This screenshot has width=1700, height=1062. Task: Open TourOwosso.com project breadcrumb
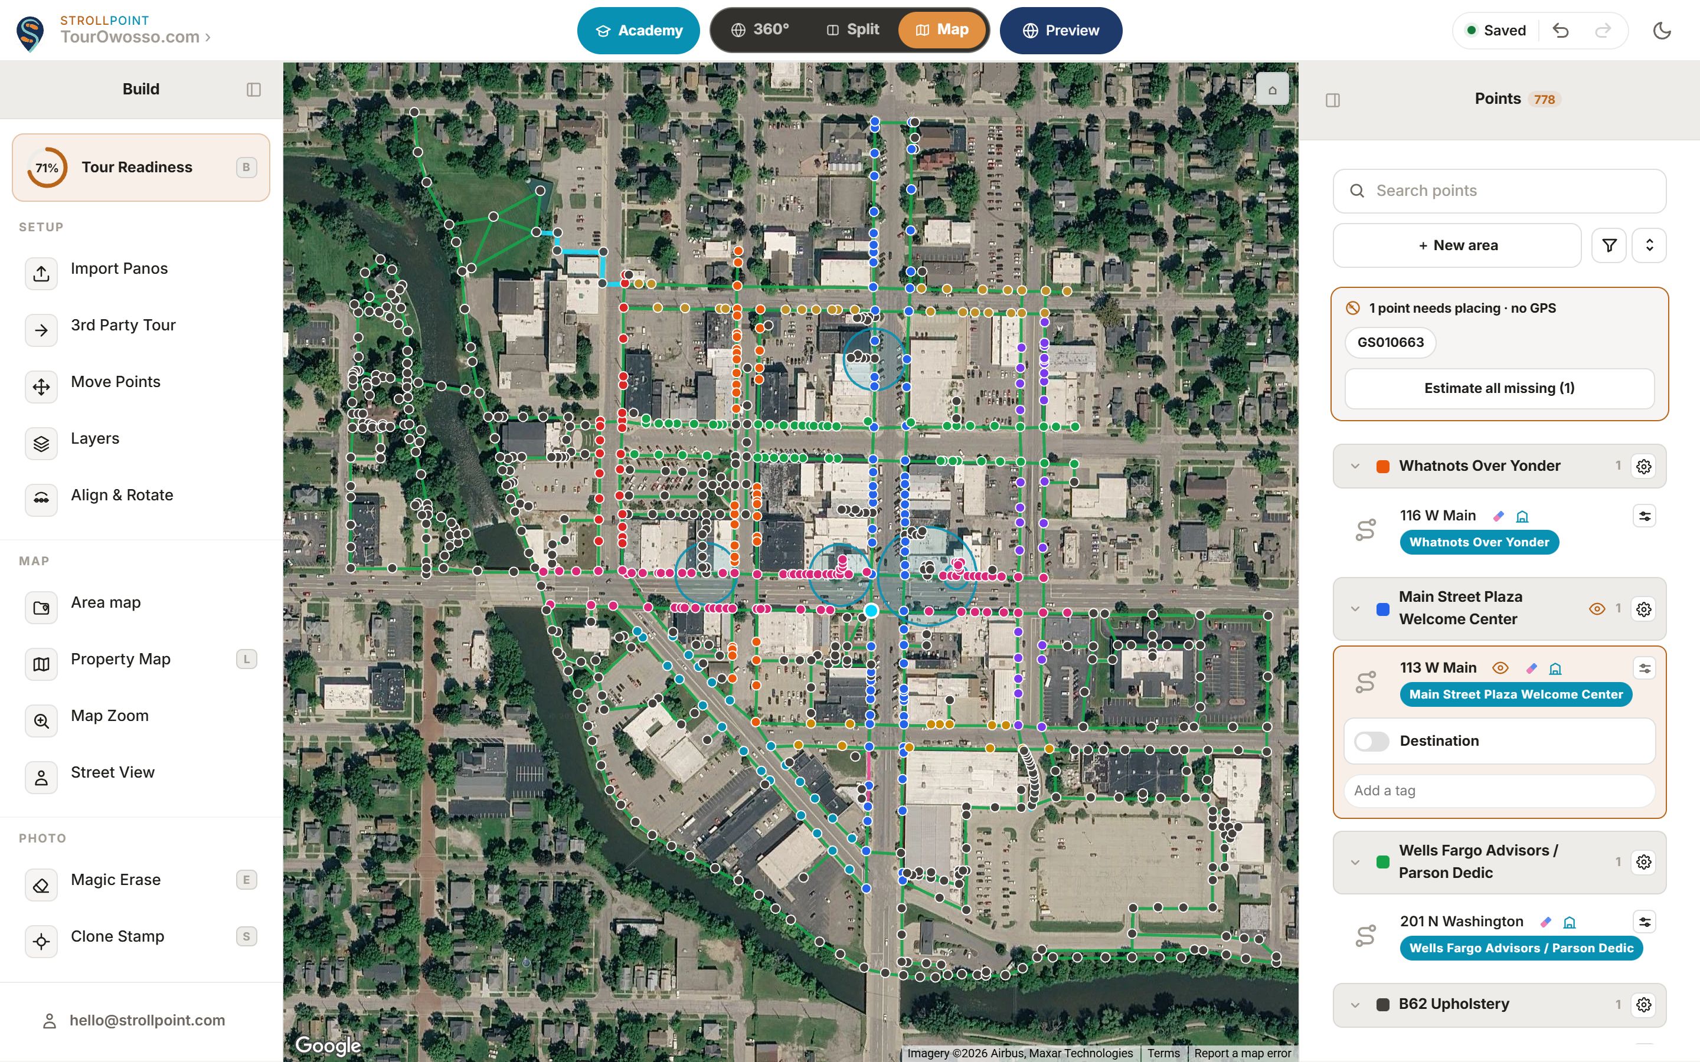click(135, 37)
